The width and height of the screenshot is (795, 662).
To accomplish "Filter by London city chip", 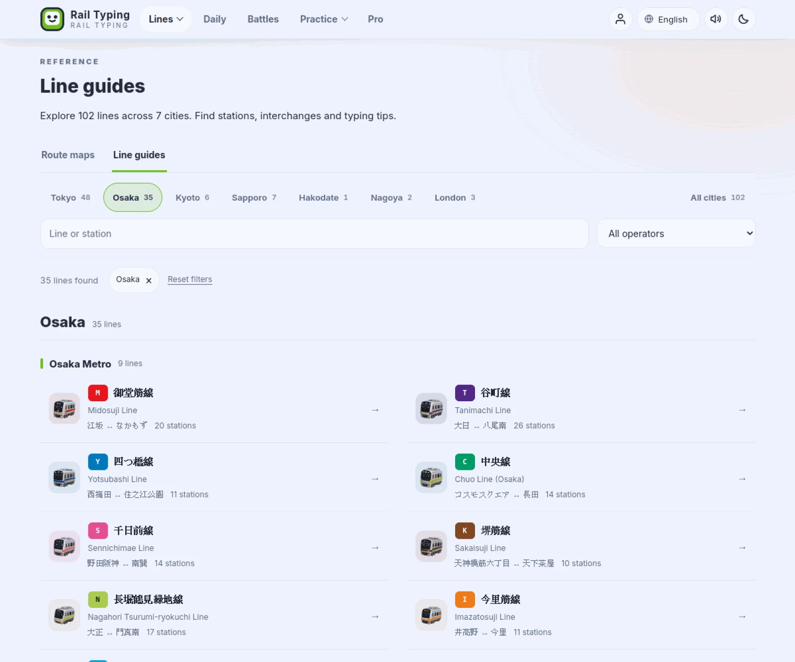I will tap(455, 198).
